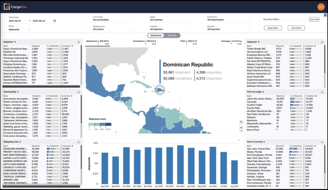The image size is (328, 190).
Task: Download the Importer table data
Action: [x=322, y=42]
